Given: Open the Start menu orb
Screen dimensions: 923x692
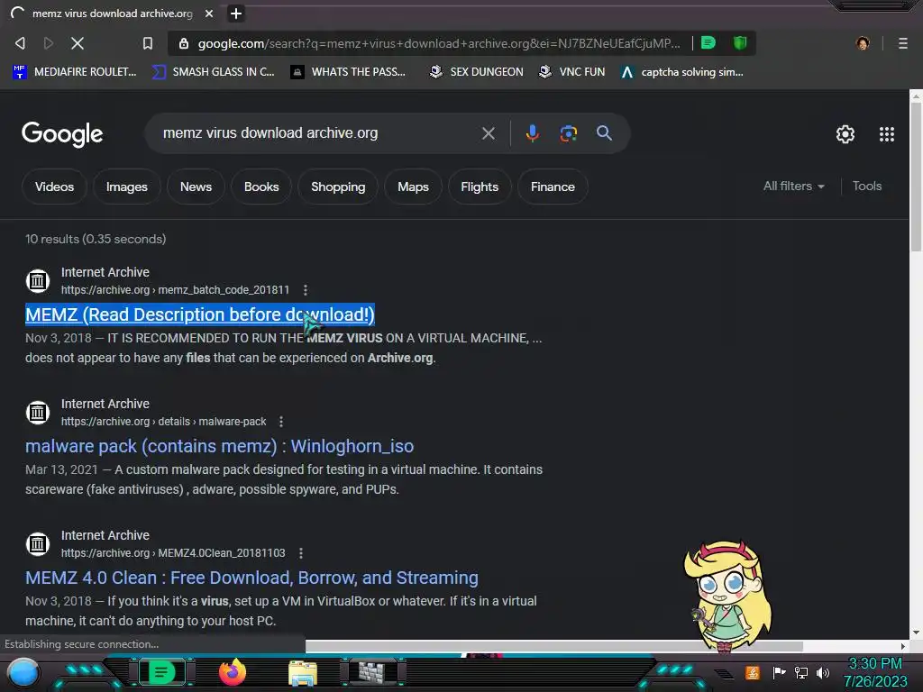Looking at the screenshot, I should tap(23, 672).
